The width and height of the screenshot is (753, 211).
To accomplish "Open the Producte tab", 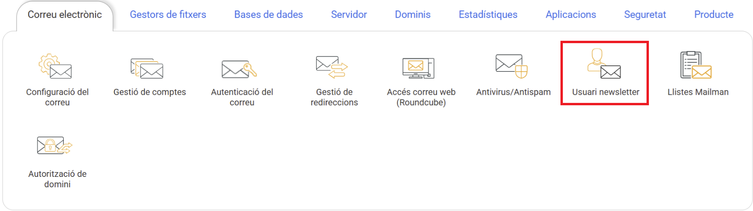I will 714,15.
